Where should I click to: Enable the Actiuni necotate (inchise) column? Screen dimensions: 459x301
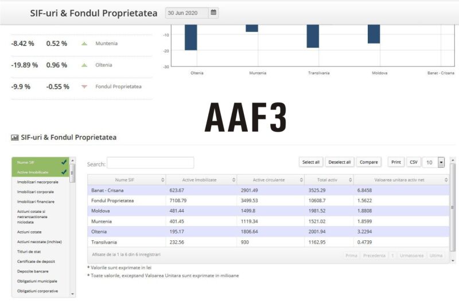coord(40,242)
